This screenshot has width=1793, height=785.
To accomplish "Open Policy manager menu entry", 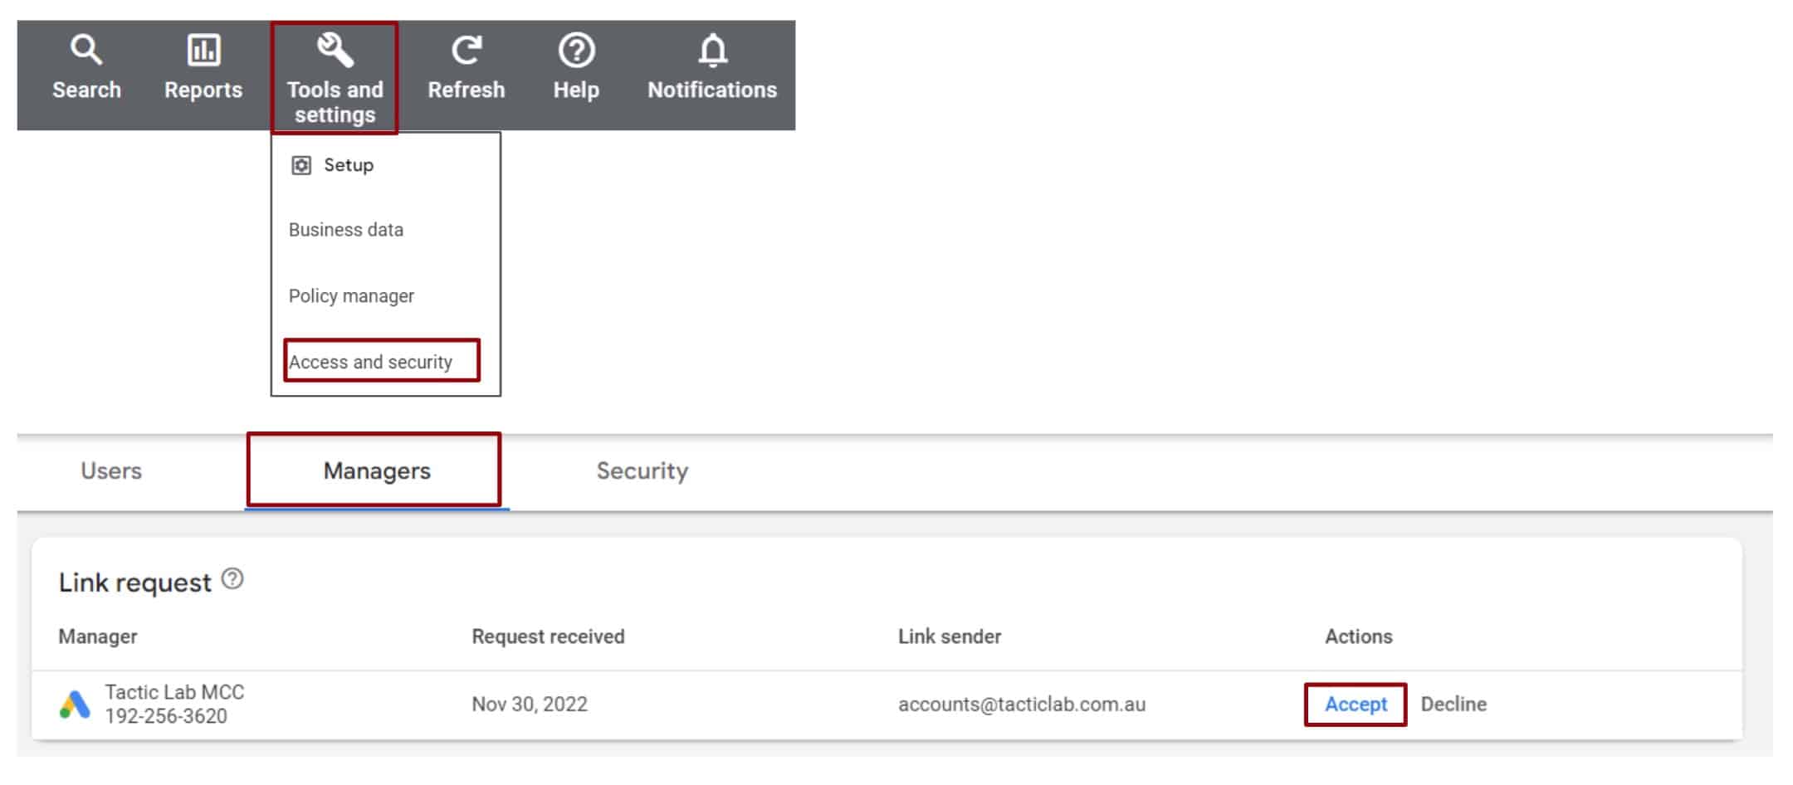I will tap(351, 296).
